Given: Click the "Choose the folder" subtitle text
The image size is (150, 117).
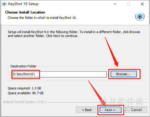Looking at the screenshot, I should (x=42, y=18).
